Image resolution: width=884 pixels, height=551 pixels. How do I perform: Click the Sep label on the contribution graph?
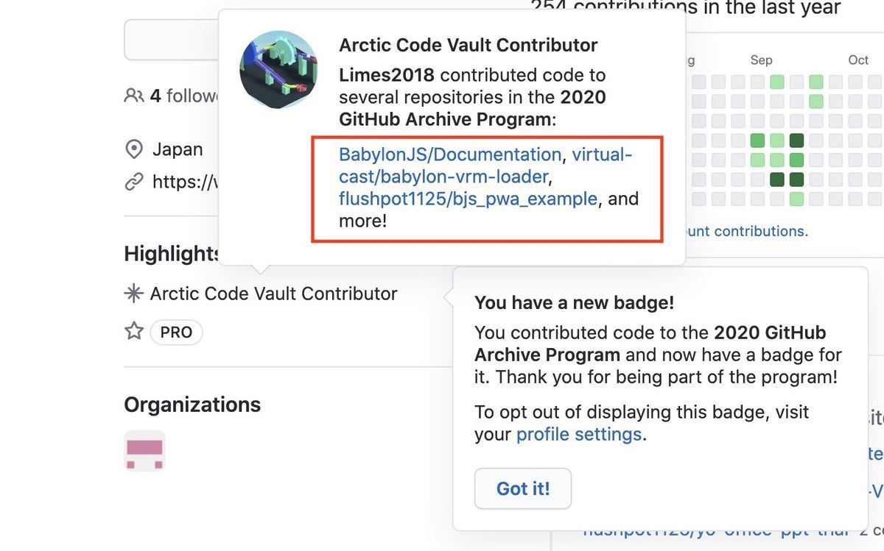coord(761,60)
